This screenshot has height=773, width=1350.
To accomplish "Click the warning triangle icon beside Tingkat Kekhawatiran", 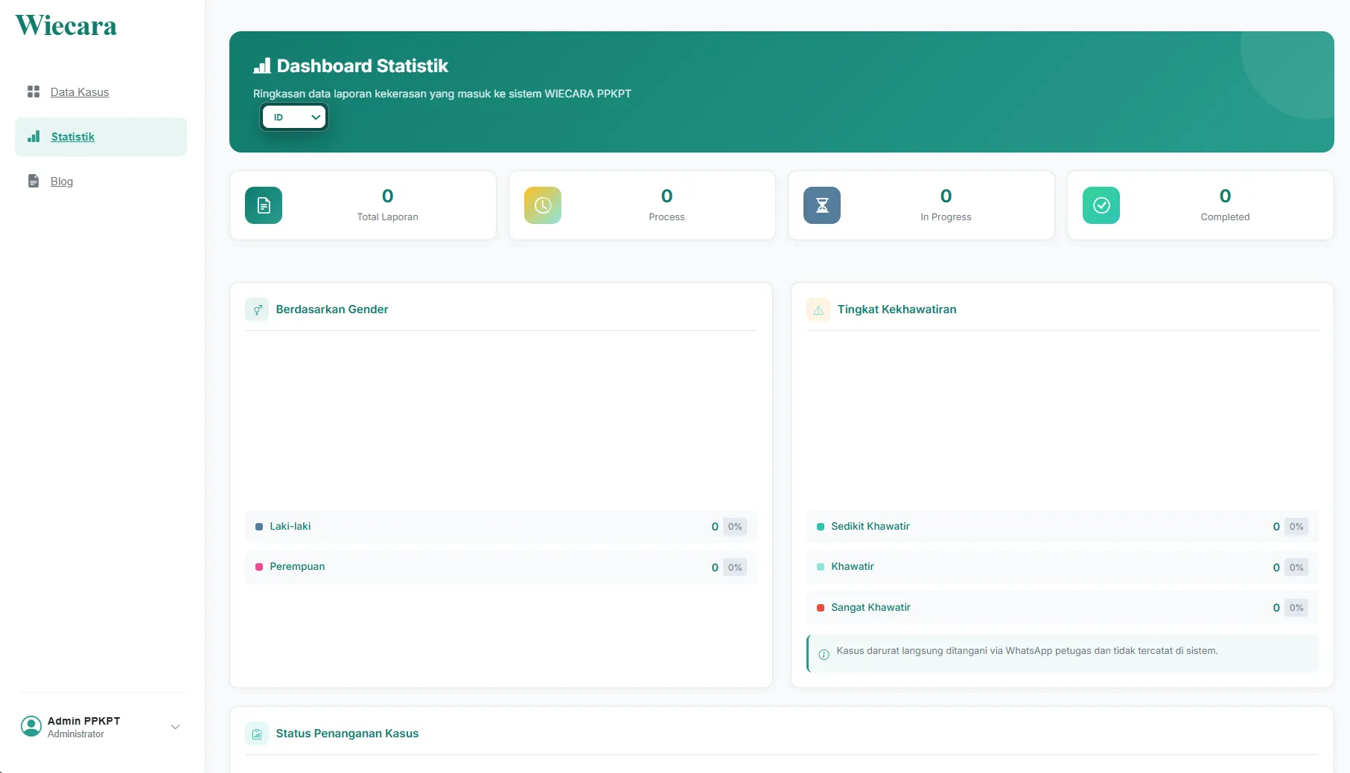I will click(818, 309).
